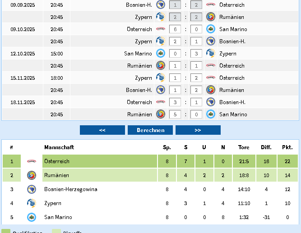Click Österreich away score in 15.11.2025 Zypern match
Screen dimensions: 301x233
click(196, 78)
